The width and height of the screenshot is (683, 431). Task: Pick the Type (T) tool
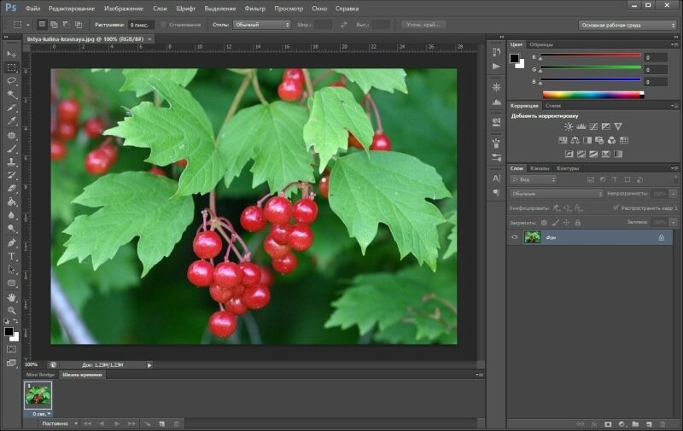pos(12,255)
